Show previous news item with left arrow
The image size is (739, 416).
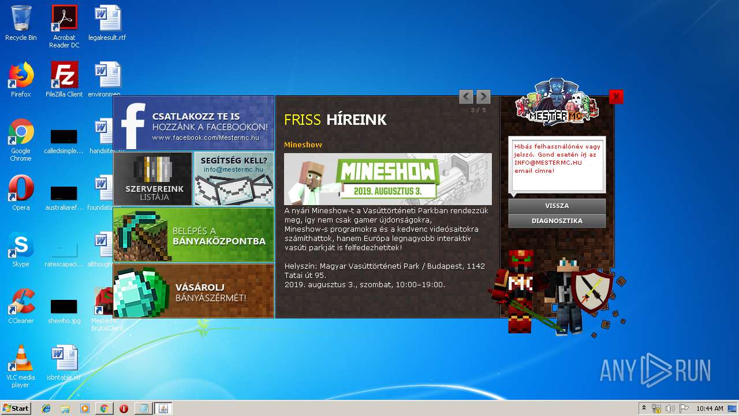click(x=466, y=96)
